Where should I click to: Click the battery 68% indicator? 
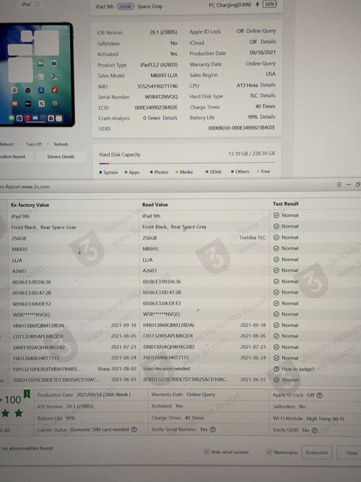tap(270, 4)
